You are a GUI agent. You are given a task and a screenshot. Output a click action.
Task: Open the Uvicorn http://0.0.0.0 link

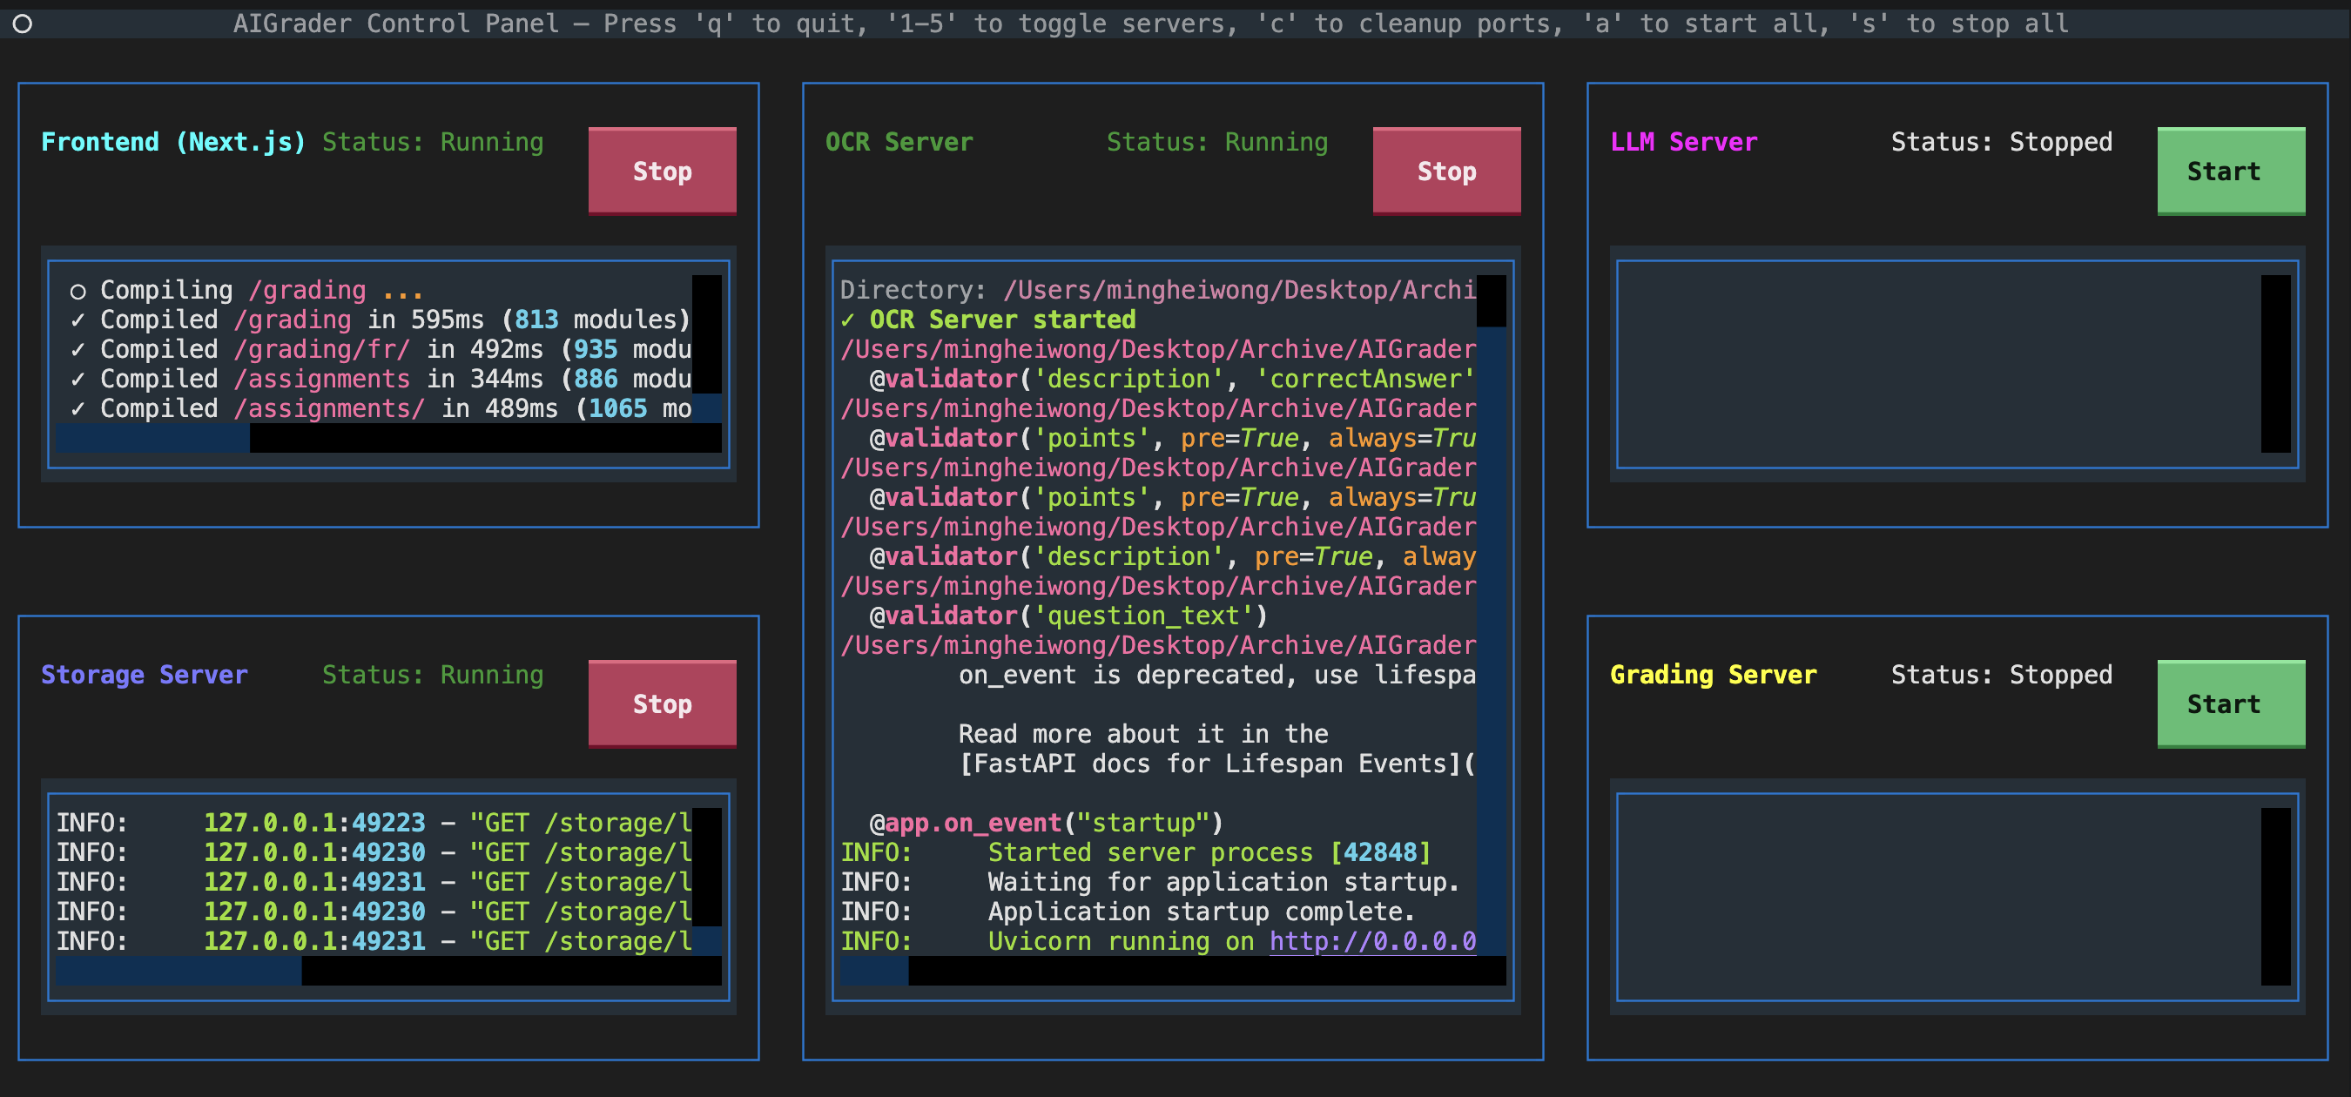(x=1372, y=941)
